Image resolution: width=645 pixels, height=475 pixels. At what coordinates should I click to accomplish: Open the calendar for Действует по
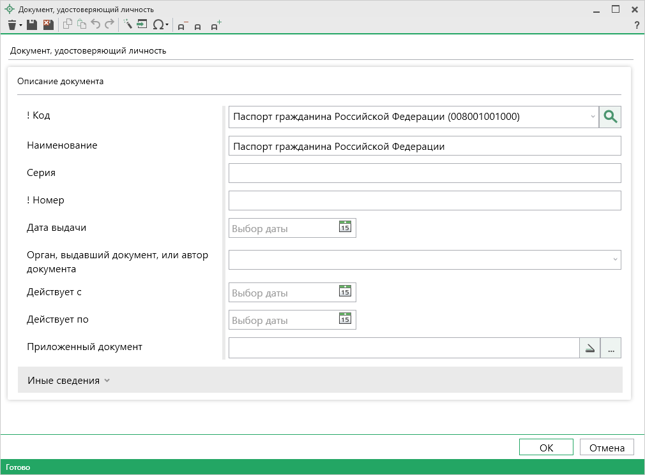pyautogui.click(x=345, y=319)
